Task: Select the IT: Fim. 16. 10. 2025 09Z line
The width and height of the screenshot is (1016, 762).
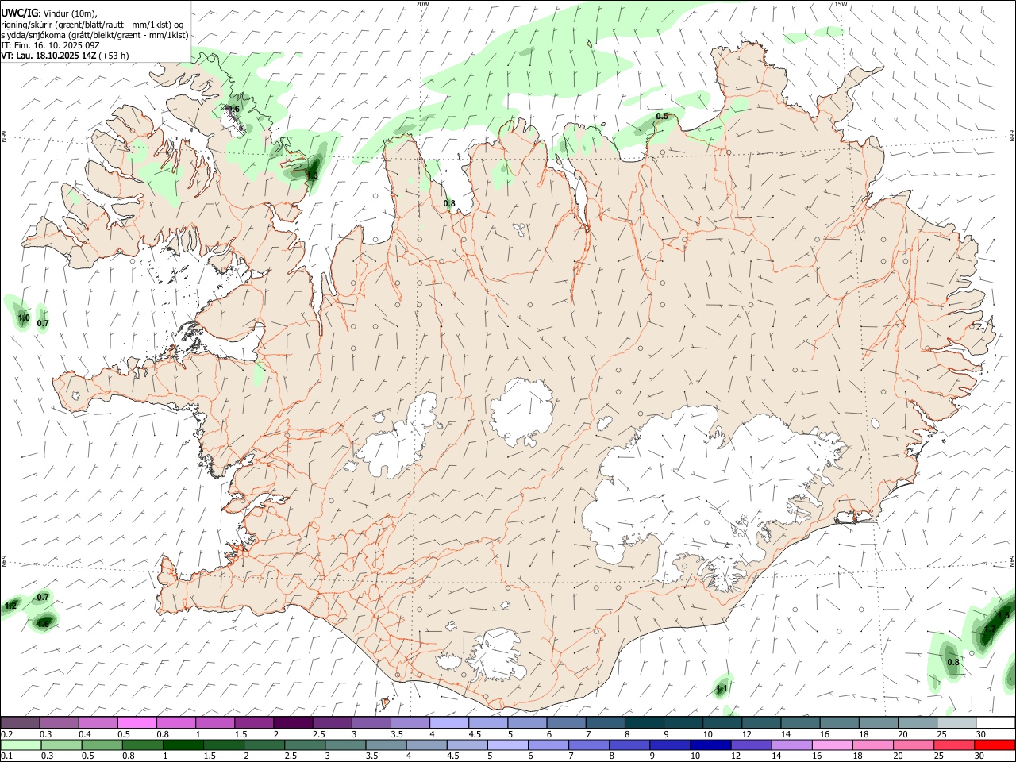Action: (x=50, y=45)
